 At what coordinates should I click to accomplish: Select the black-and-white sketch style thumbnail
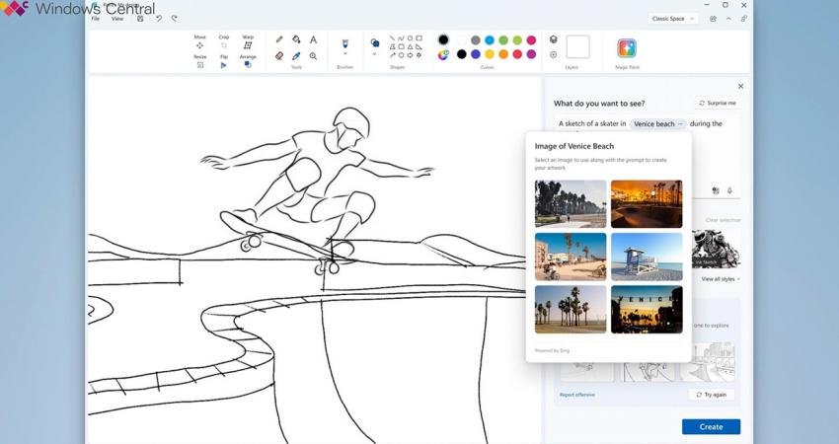click(717, 249)
